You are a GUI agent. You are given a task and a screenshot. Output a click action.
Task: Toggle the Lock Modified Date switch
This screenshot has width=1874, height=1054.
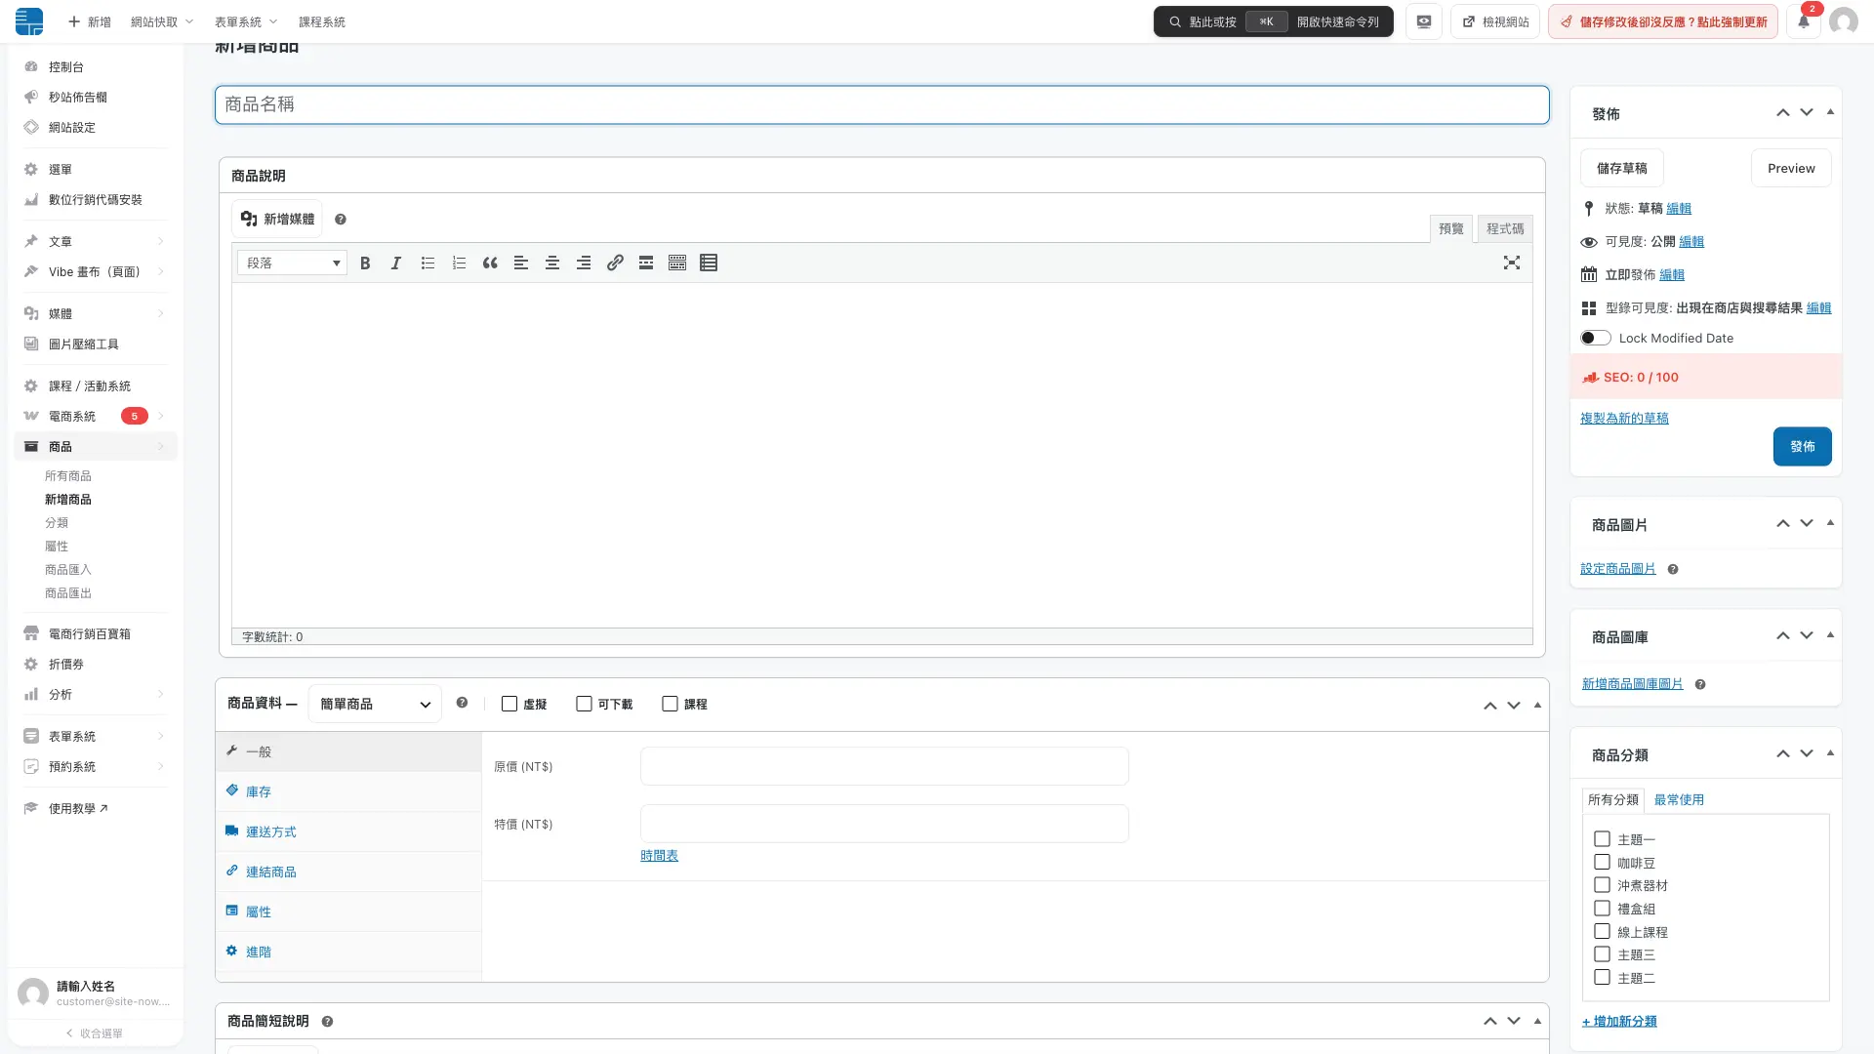(1596, 339)
